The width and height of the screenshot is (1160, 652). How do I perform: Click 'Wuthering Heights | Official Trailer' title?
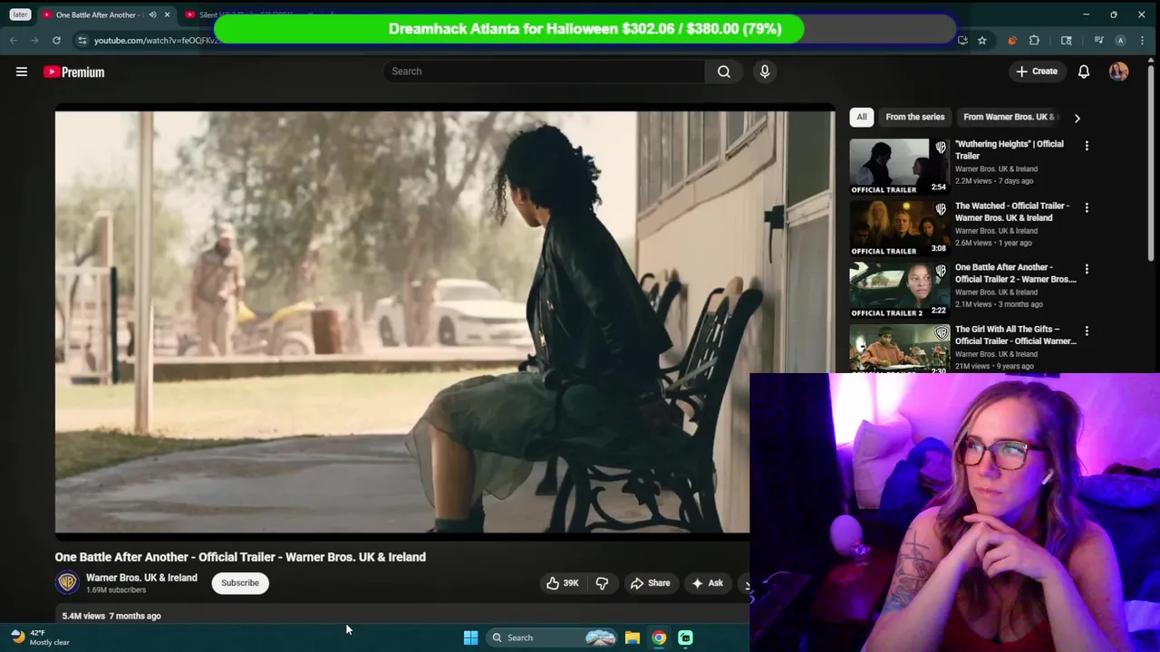1010,149
